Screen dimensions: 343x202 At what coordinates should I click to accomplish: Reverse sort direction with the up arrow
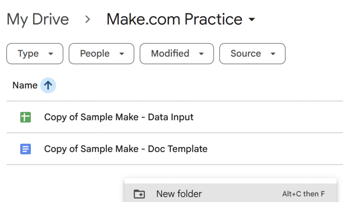[48, 86]
